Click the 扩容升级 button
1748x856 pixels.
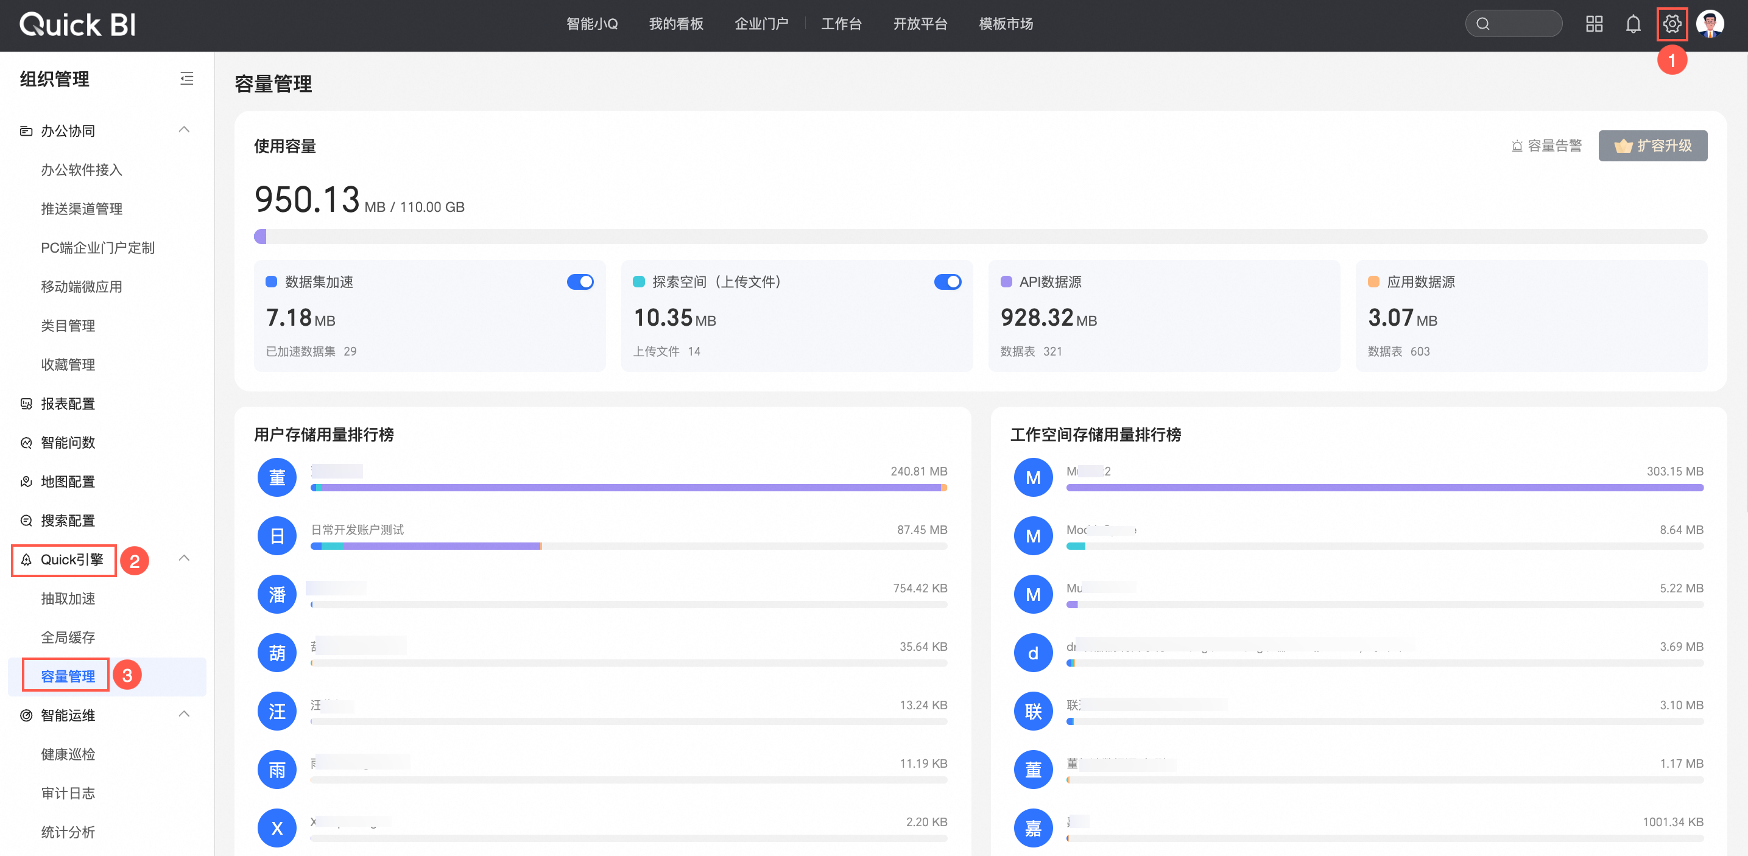1652,146
